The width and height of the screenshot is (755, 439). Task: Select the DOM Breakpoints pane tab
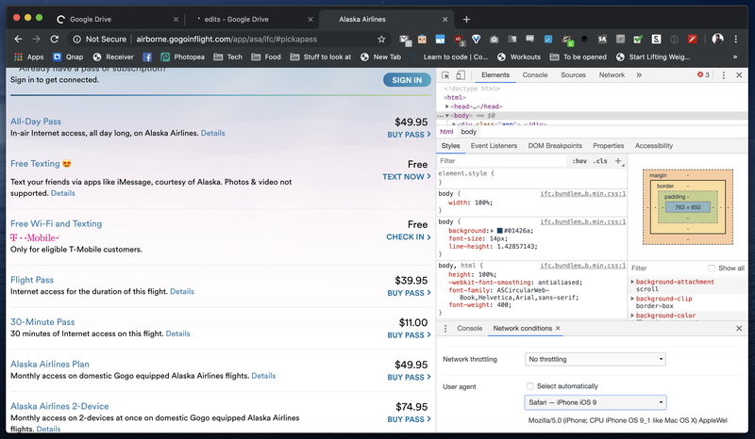tap(555, 146)
